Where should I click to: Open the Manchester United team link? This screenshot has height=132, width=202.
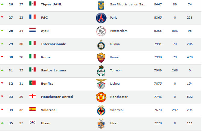57,97
